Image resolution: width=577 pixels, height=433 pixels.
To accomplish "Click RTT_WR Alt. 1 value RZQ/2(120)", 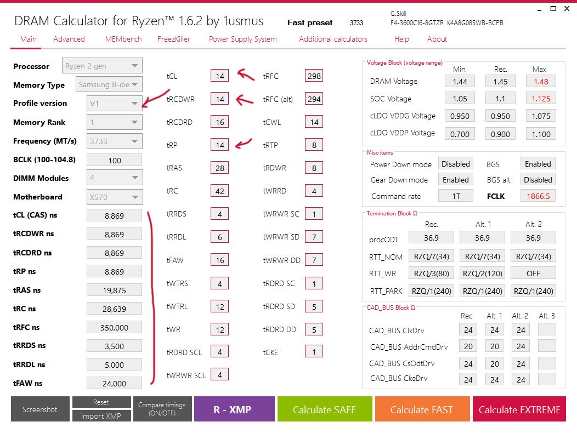I will tap(482, 274).
